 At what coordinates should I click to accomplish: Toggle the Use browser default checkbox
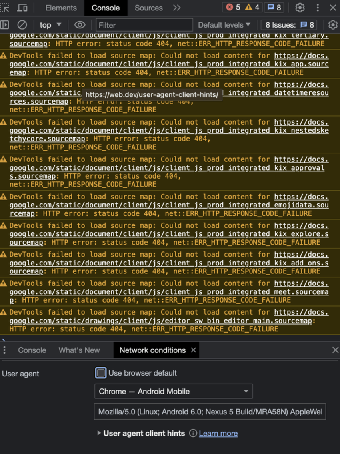pyautogui.click(x=101, y=373)
